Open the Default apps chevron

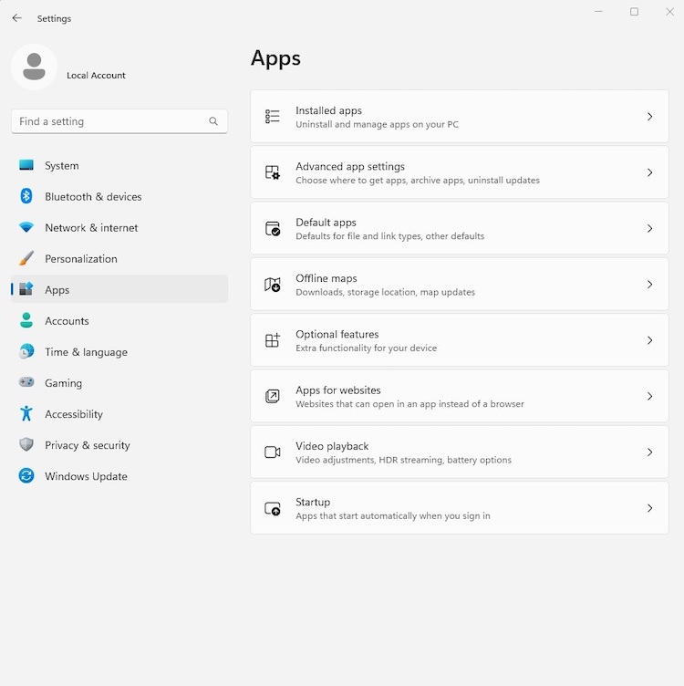pos(650,228)
